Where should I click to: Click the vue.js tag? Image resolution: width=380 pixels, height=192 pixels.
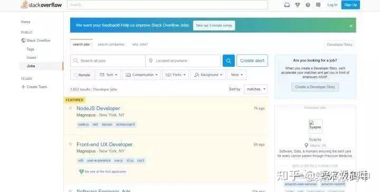119,160
